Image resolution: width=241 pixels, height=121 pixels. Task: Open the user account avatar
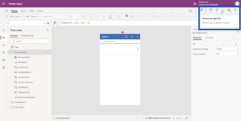pos(237,4)
